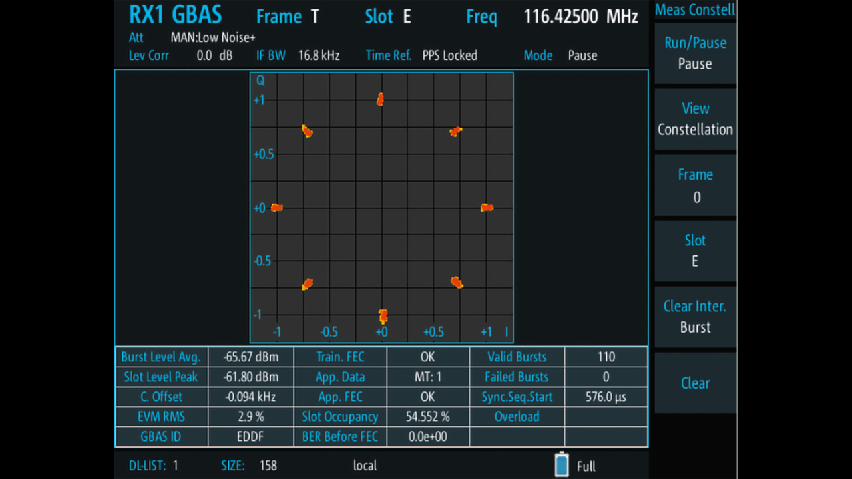Click the -65.67 dBm value cell

pos(251,357)
